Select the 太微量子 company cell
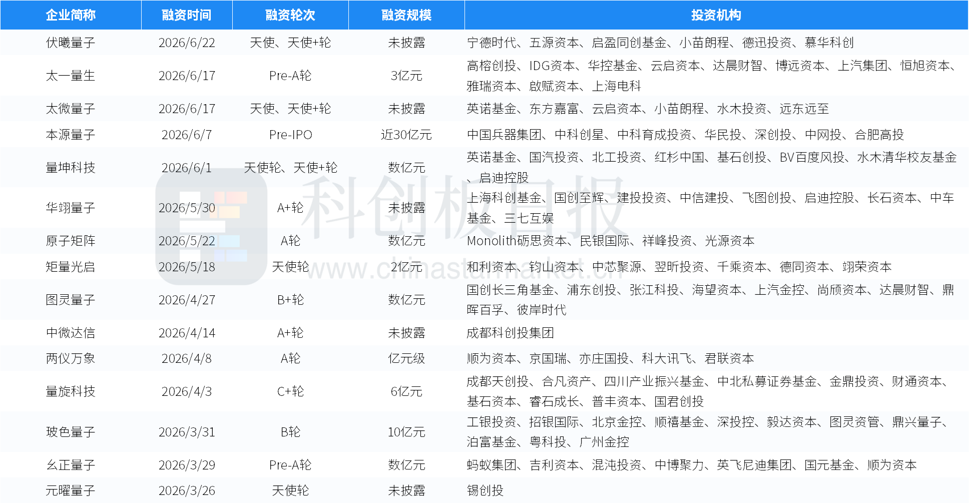The image size is (969, 504). [x=71, y=109]
